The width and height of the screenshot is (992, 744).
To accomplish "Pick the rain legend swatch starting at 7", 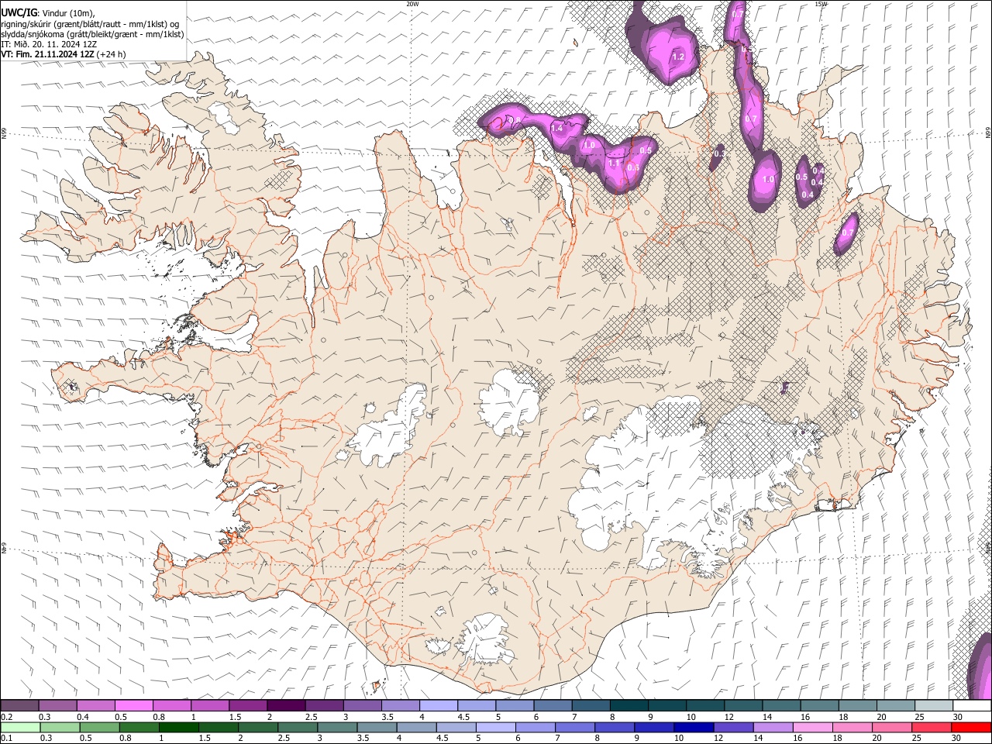I will pos(574,728).
